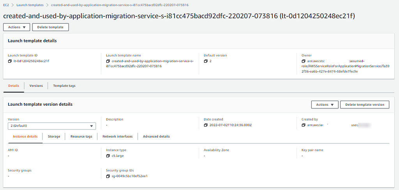Image resolution: width=399 pixels, height=190 pixels.
Task: Copy the Launch template name
Action: (108, 61)
